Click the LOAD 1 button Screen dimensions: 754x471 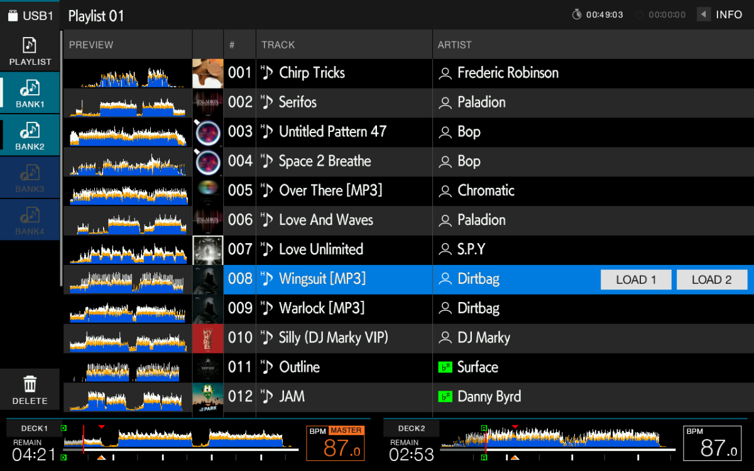(x=636, y=279)
